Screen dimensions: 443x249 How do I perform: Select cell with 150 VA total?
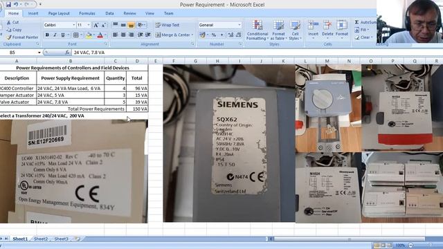pos(137,109)
